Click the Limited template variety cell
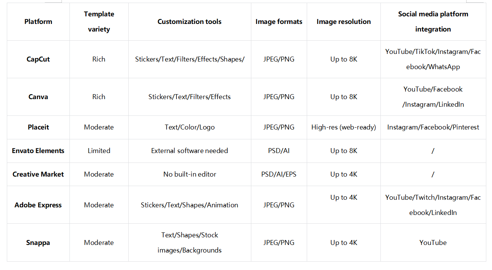The height and width of the screenshot is (270, 492). point(99,151)
